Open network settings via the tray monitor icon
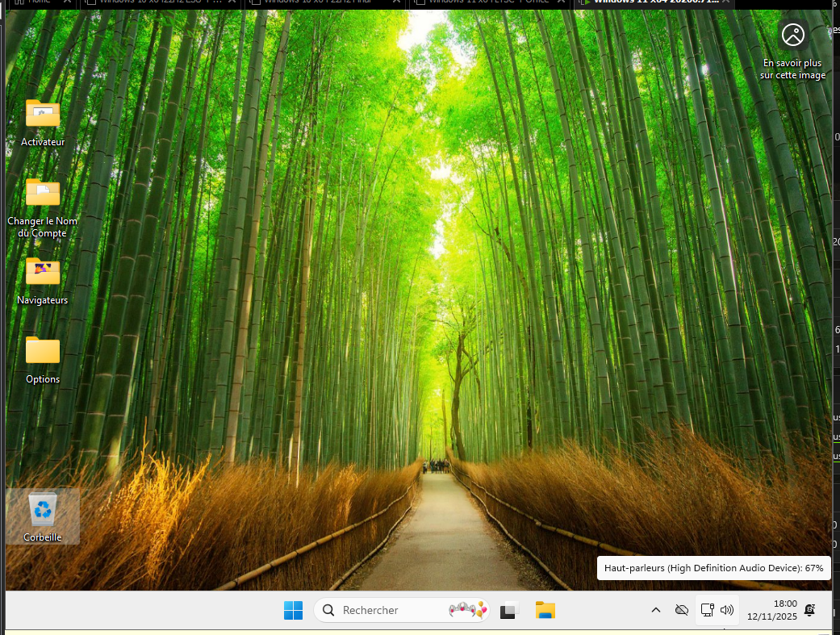Image resolution: width=840 pixels, height=635 pixels. pos(707,610)
